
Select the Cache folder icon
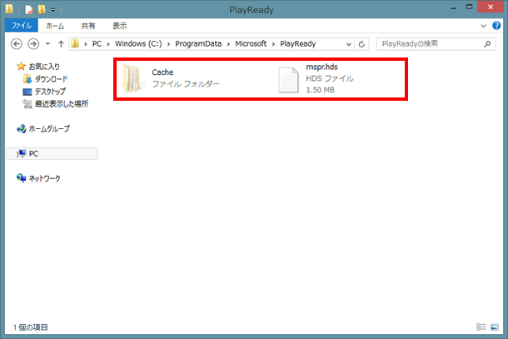coord(132,78)
